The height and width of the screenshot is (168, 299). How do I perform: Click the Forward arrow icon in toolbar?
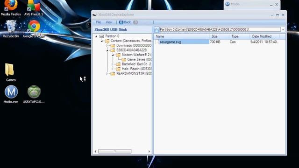[135, 22]
